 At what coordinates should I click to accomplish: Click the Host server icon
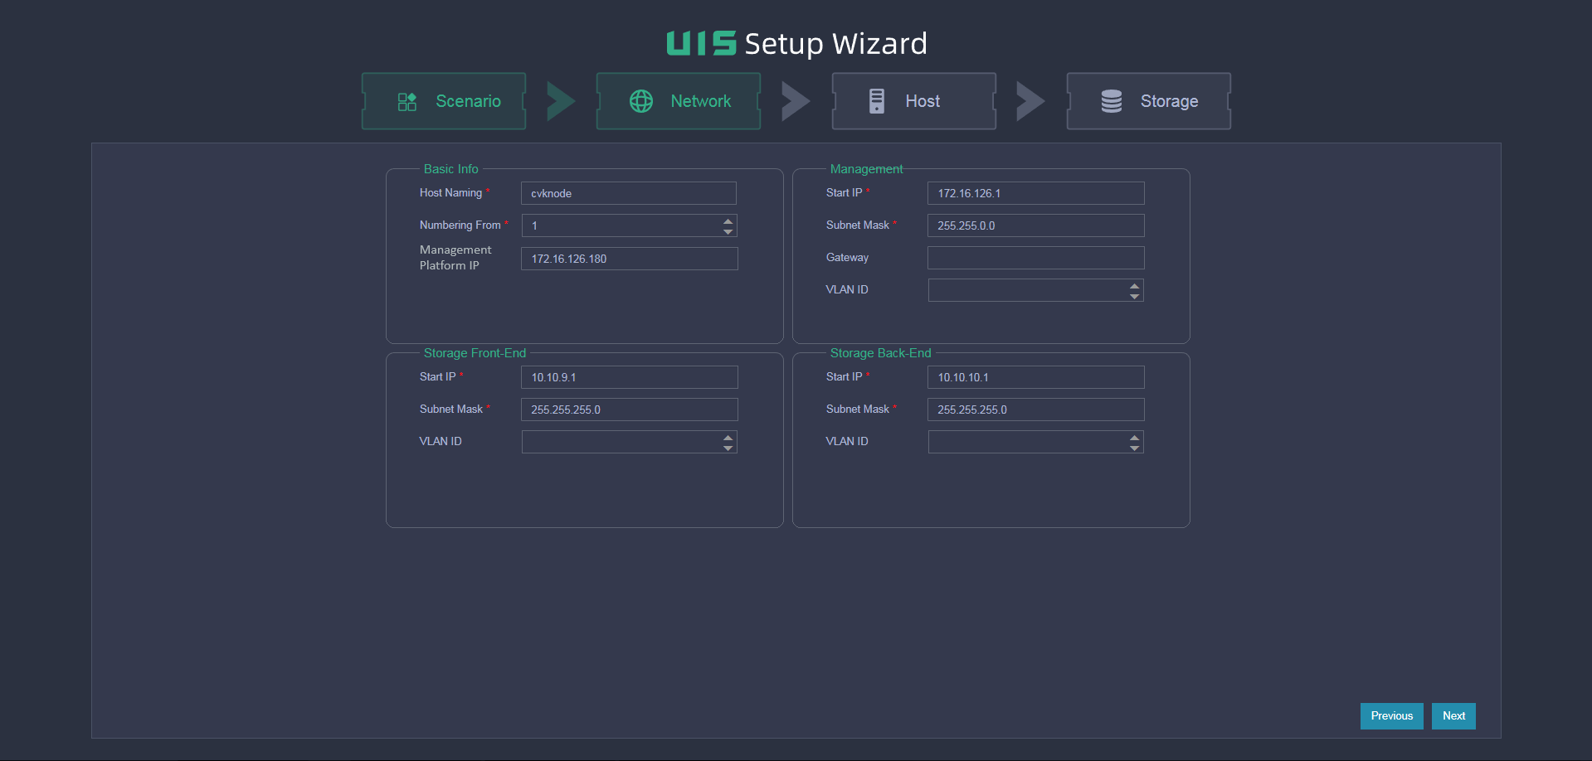pyautogui.click(x=876, y=101)
